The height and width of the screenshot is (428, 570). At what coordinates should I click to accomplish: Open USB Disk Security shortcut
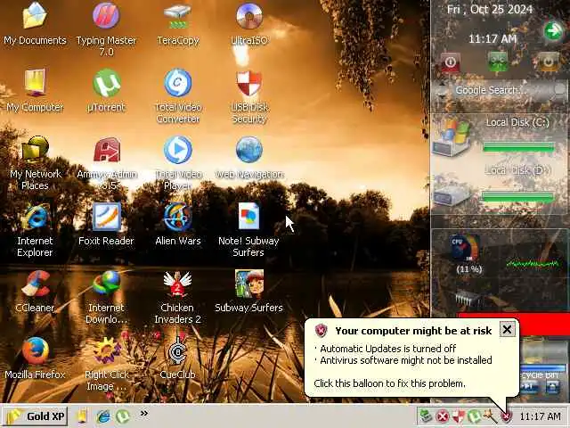249,83
